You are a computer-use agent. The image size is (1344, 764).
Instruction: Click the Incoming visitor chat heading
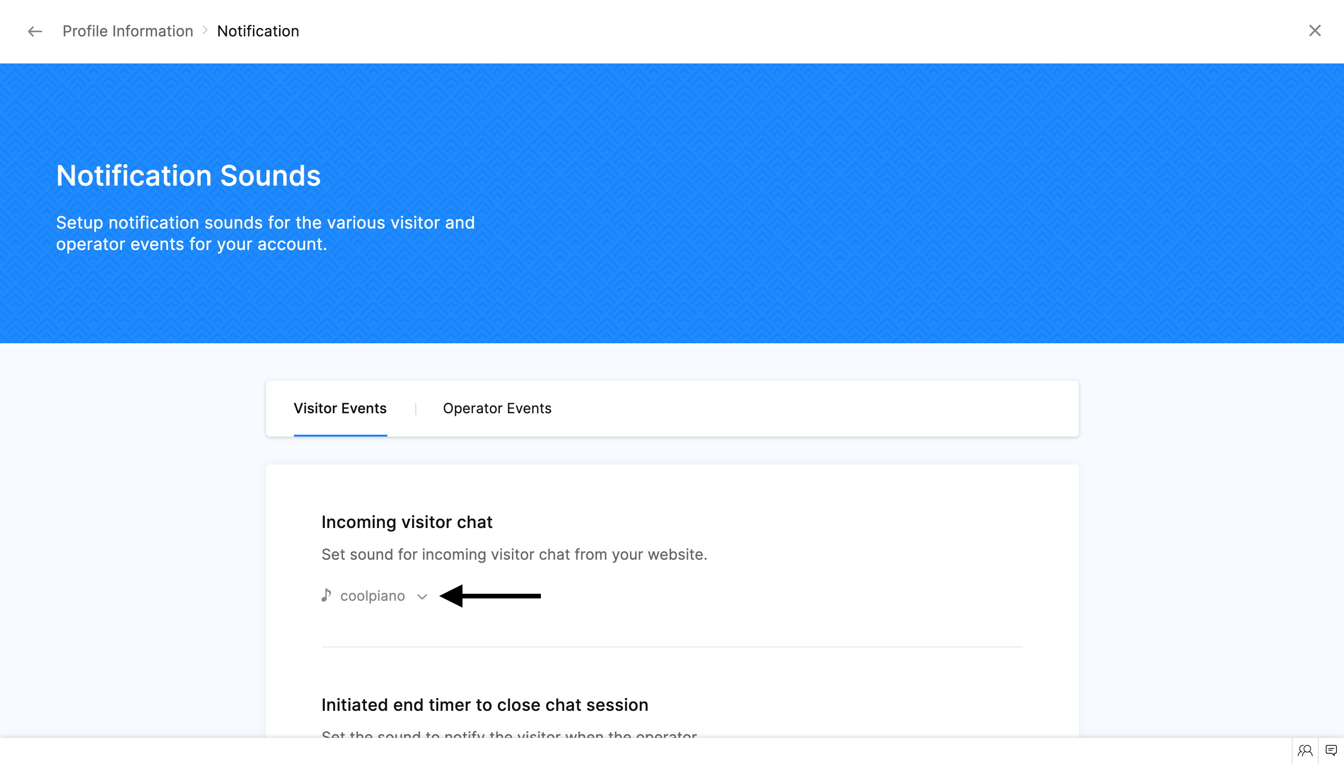407,521
